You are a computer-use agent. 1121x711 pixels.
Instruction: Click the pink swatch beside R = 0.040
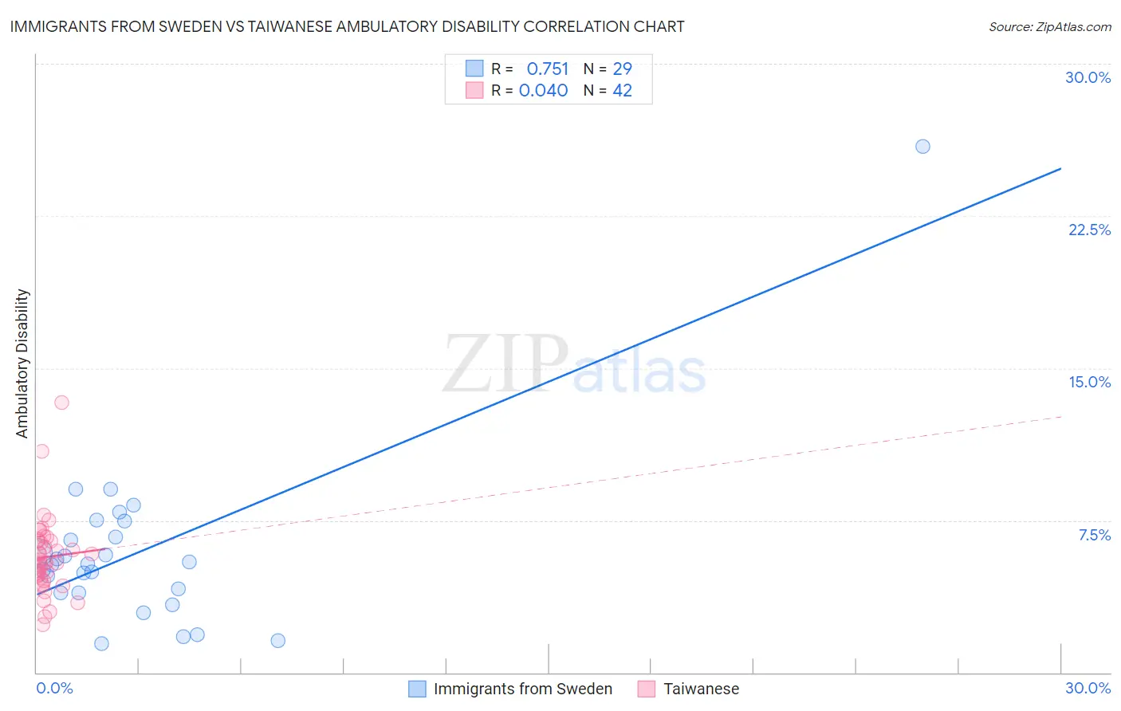point(474,90)
